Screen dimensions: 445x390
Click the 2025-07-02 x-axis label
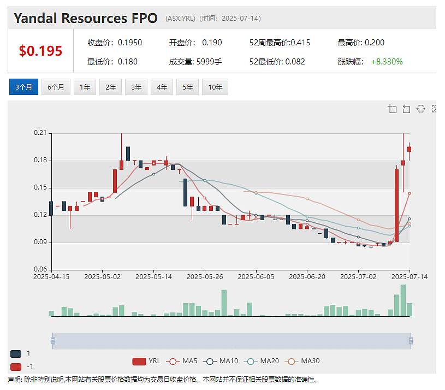pos(358,277)
